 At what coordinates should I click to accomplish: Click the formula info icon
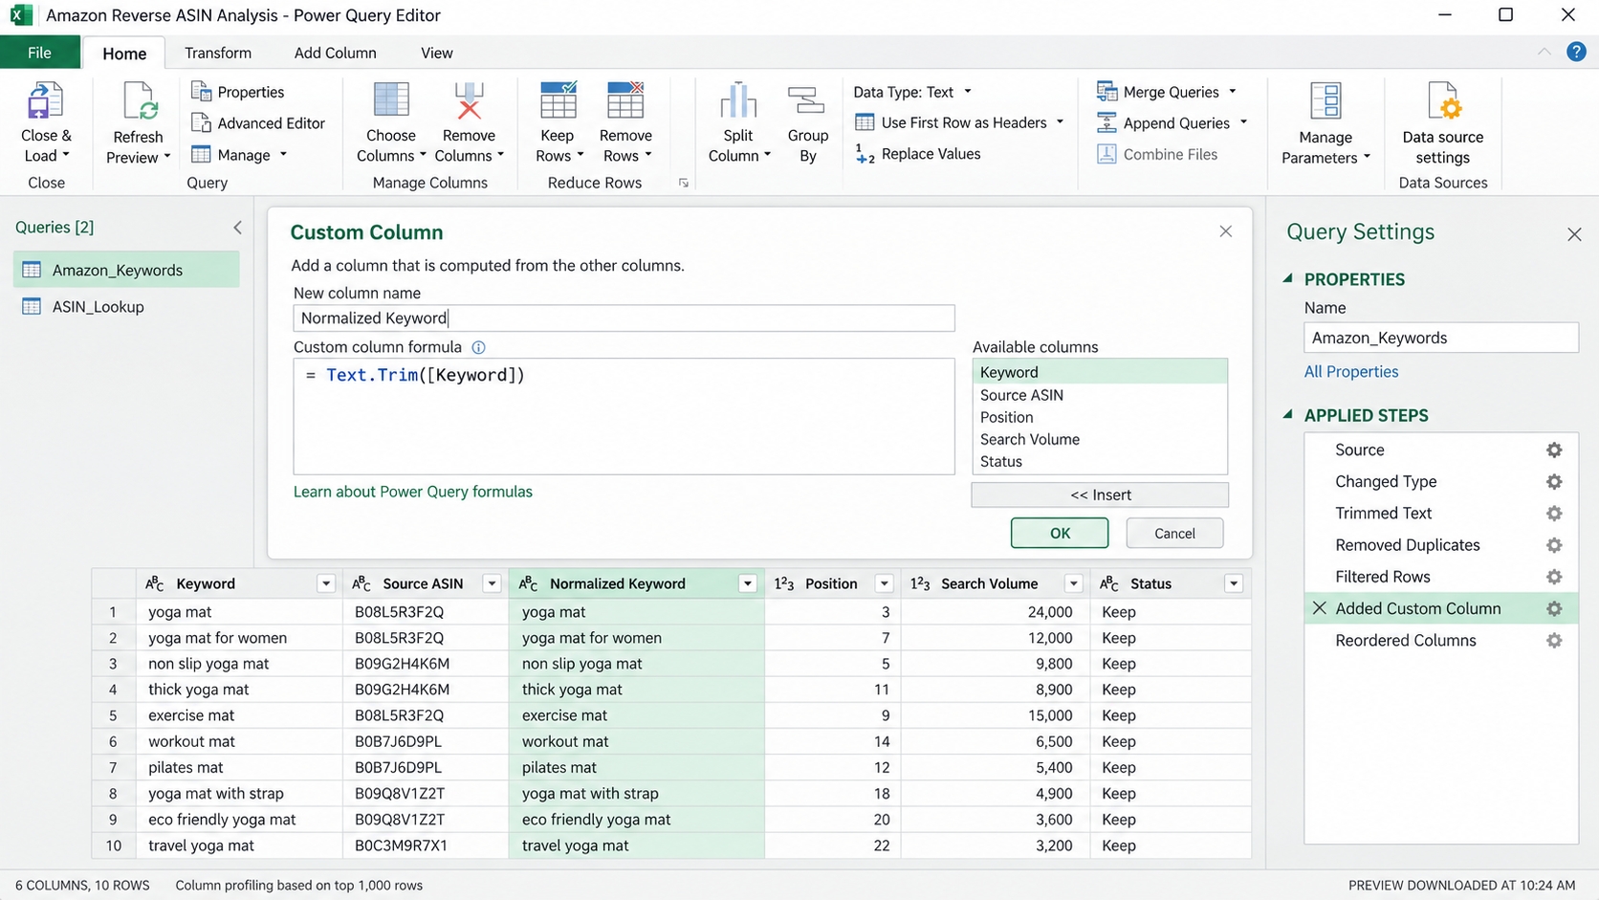coord(478,347)
